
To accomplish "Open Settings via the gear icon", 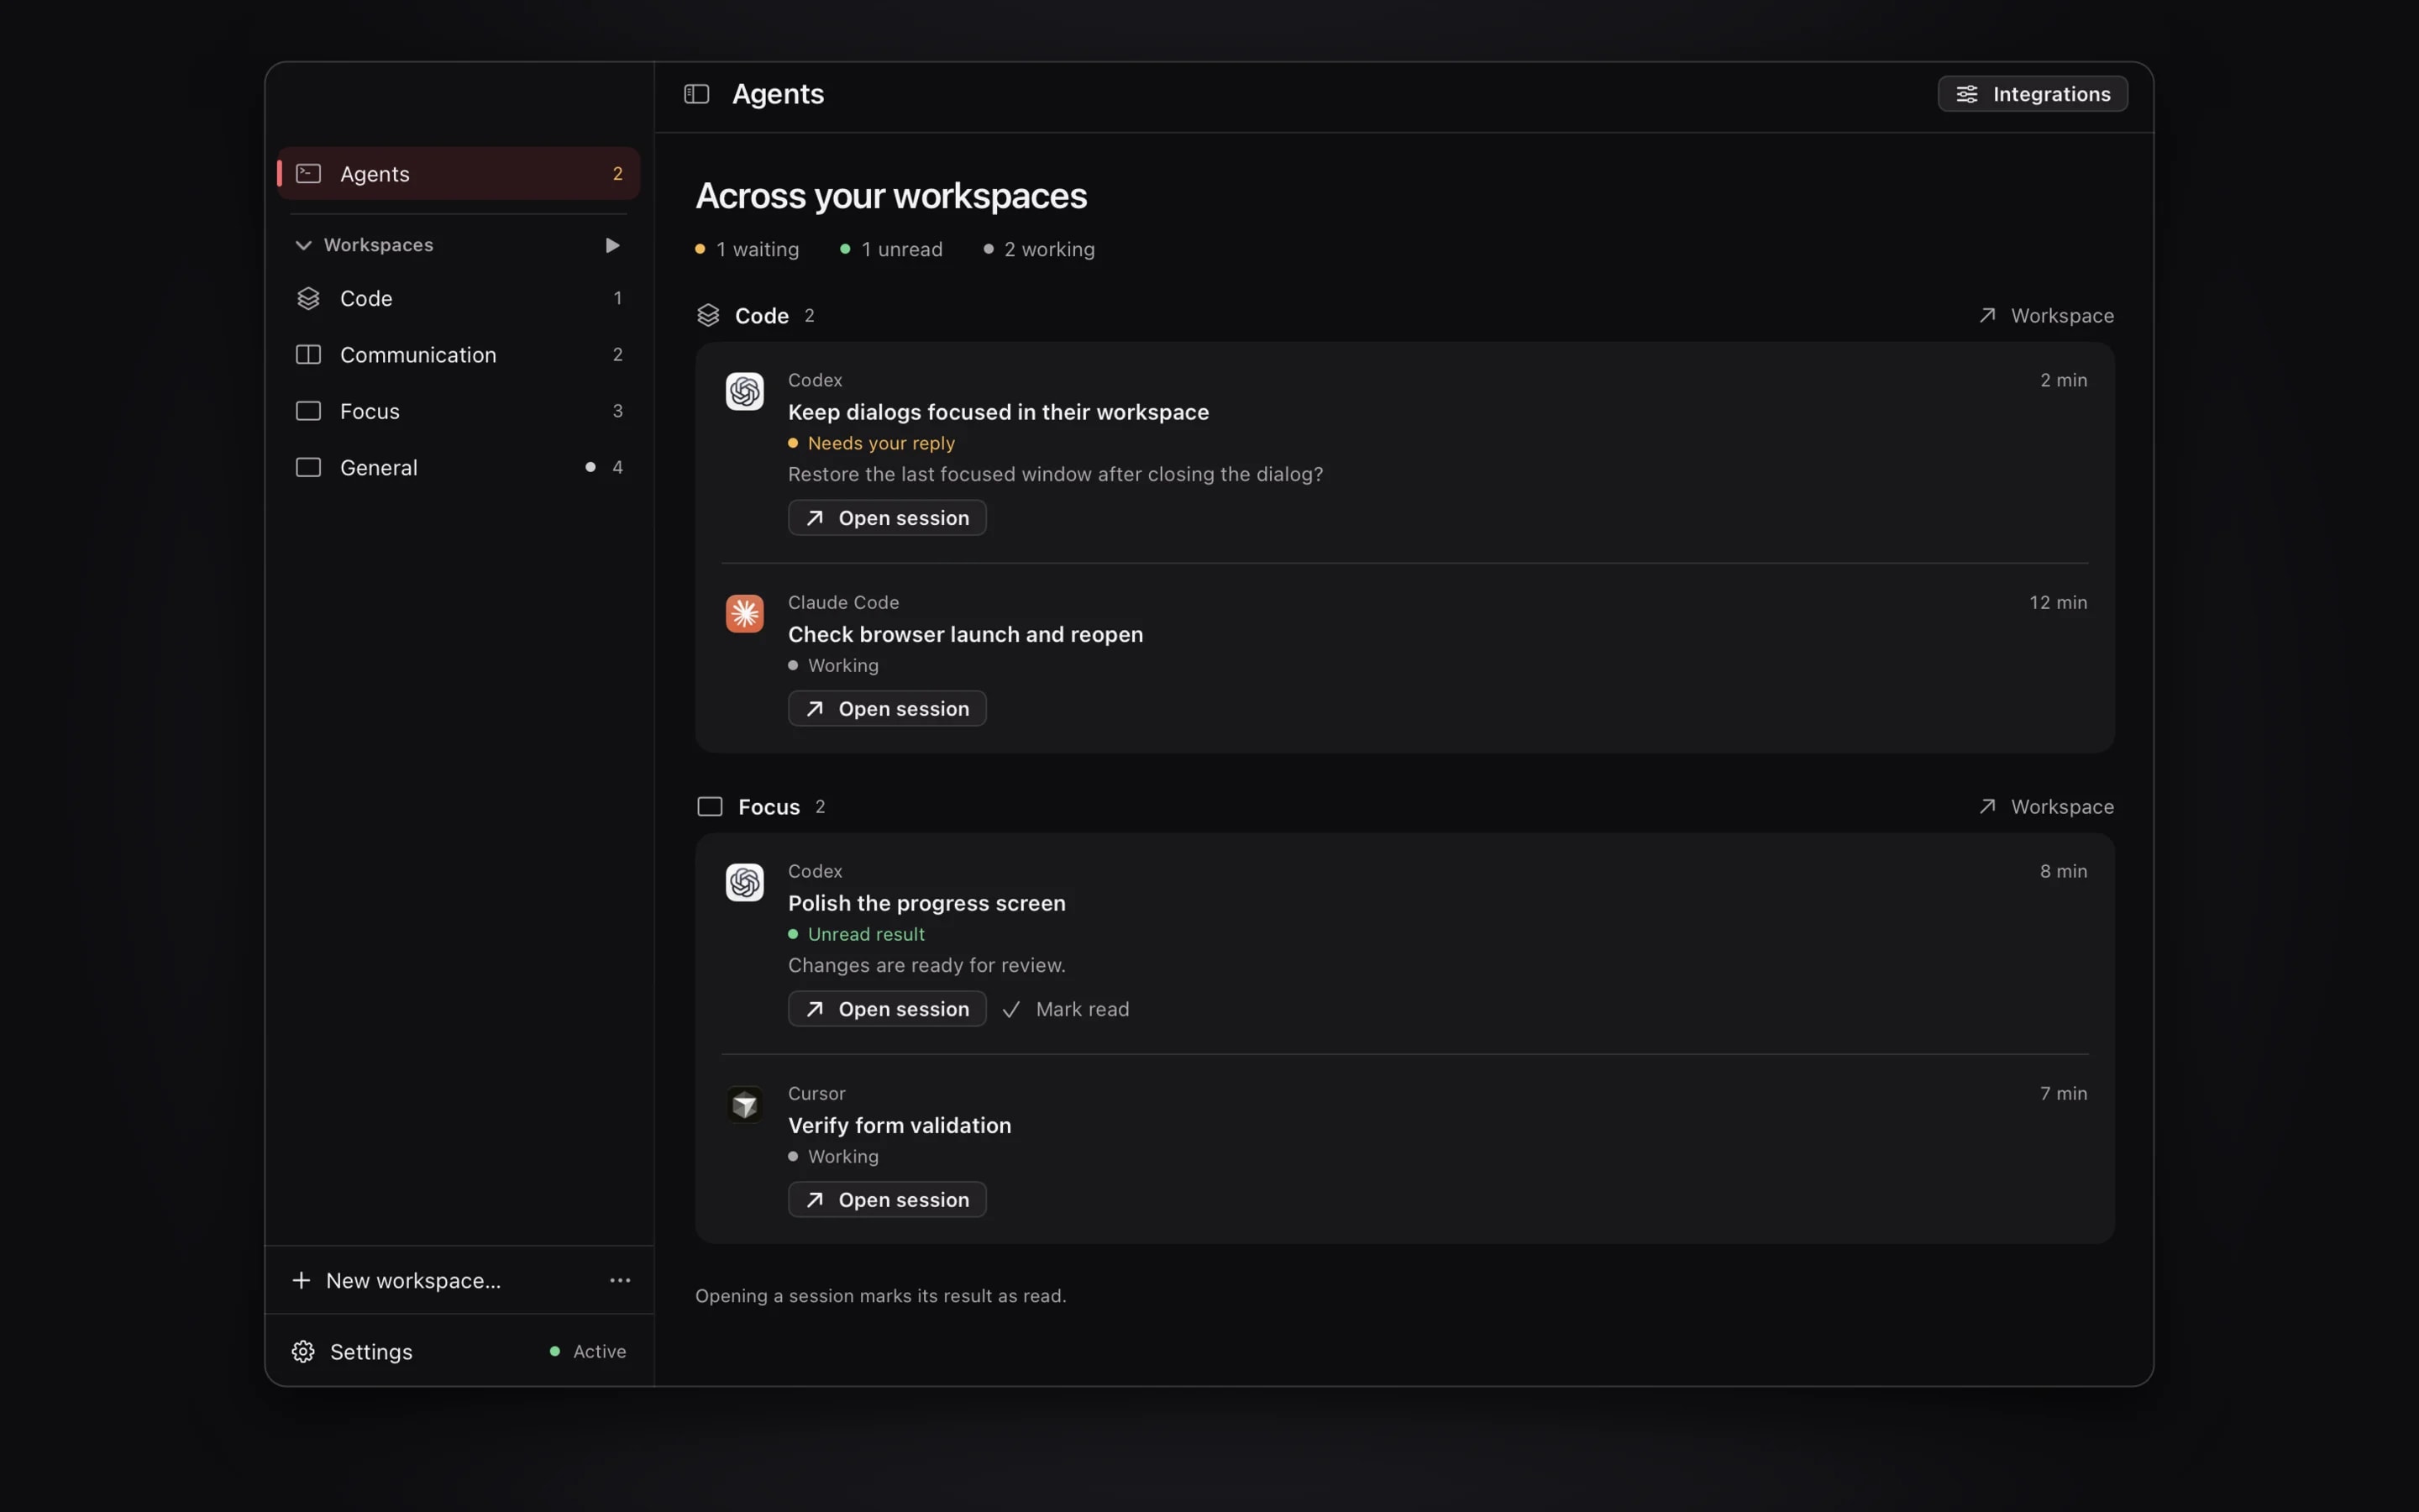I will click(303, 1352).
